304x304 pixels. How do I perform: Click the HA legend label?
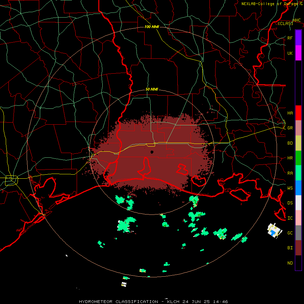[x=290, y=113]
